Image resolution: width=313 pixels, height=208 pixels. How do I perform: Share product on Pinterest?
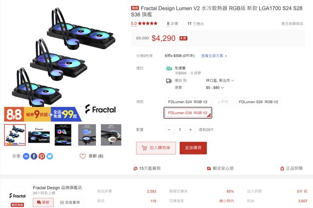point(42,156)
